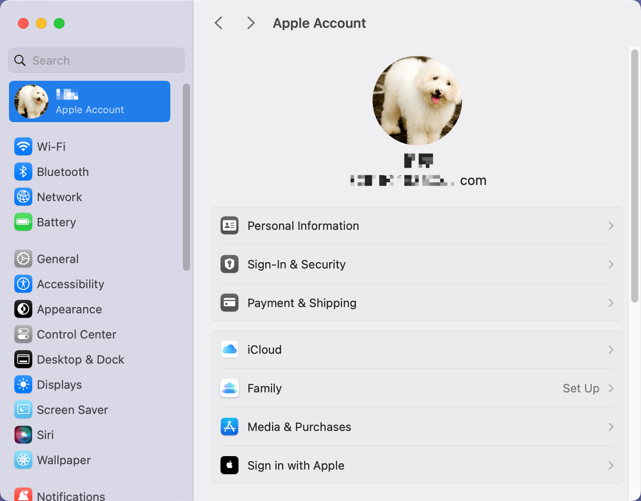
Task: Click the Control Center icon
Action: pos(23,334)
